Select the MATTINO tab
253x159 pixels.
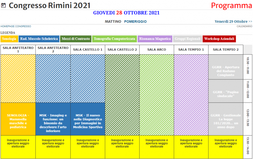[113, 21]
